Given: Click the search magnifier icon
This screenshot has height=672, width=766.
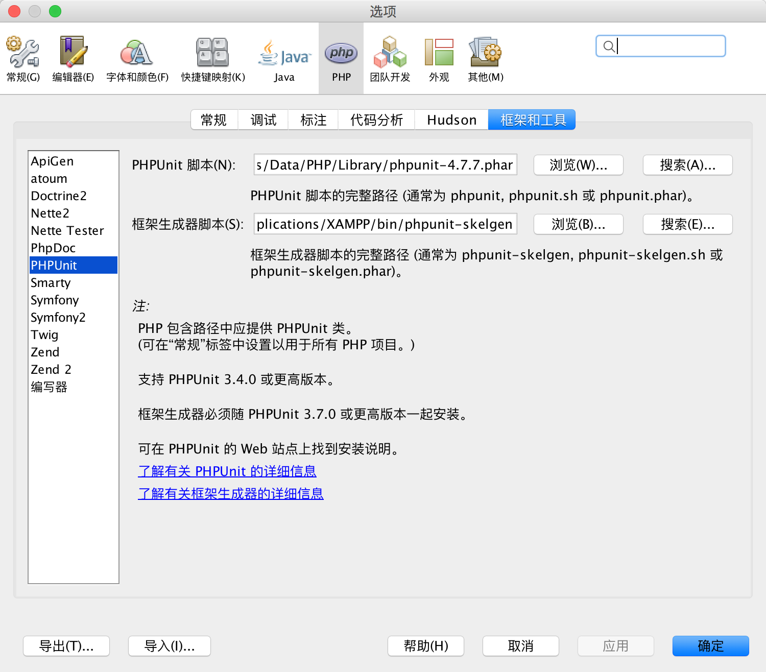Looking at the screenshot, I should click(x=609, y=46).
